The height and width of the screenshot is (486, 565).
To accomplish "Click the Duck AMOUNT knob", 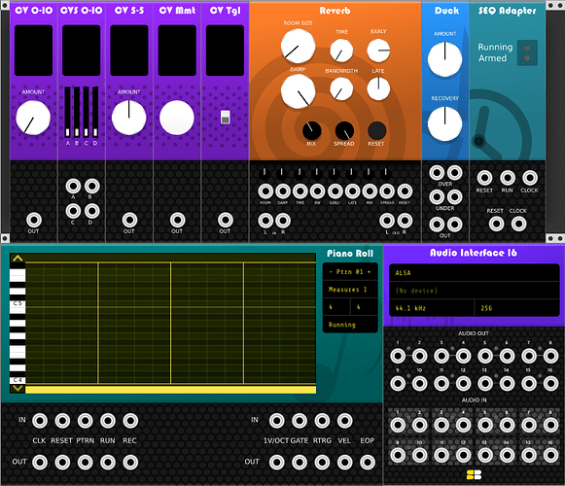I will (445, 59).
